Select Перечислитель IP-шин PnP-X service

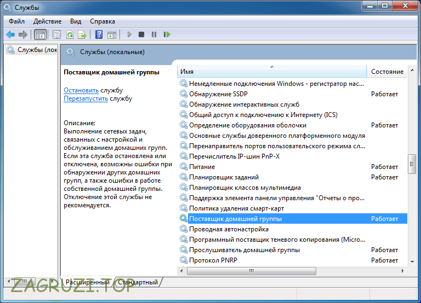click(234, 156)
